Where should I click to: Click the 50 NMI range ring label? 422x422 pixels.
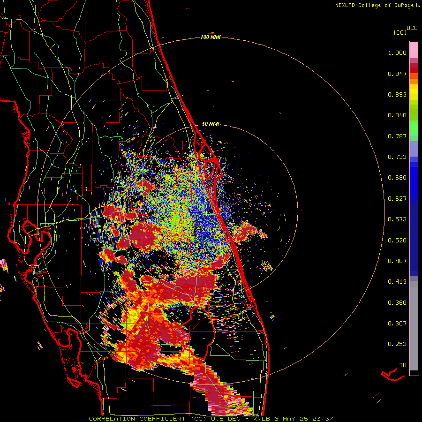point(211,124)
